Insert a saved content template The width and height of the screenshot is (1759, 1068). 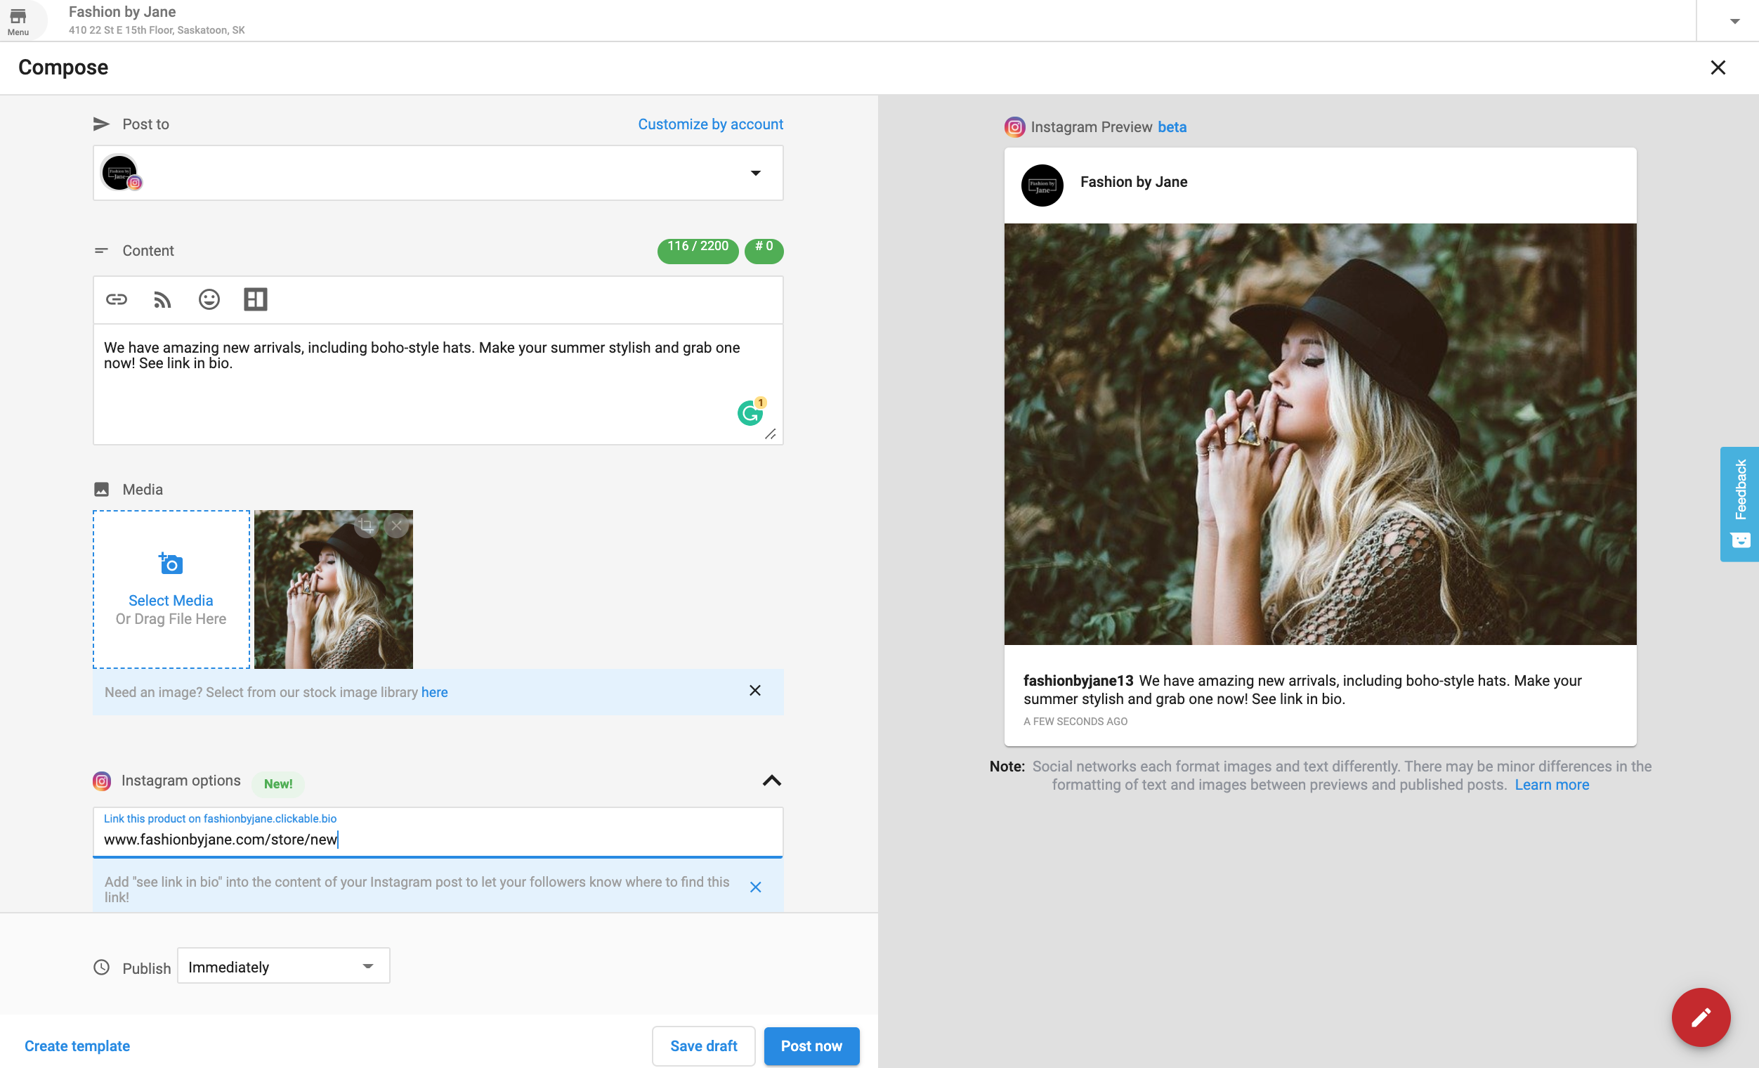click(x=256, y=299)
